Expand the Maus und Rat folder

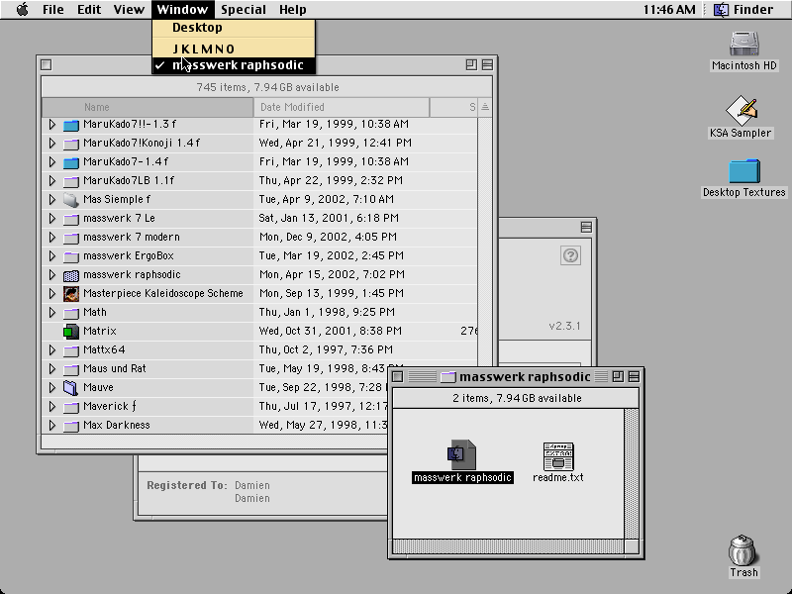point(52,368)
